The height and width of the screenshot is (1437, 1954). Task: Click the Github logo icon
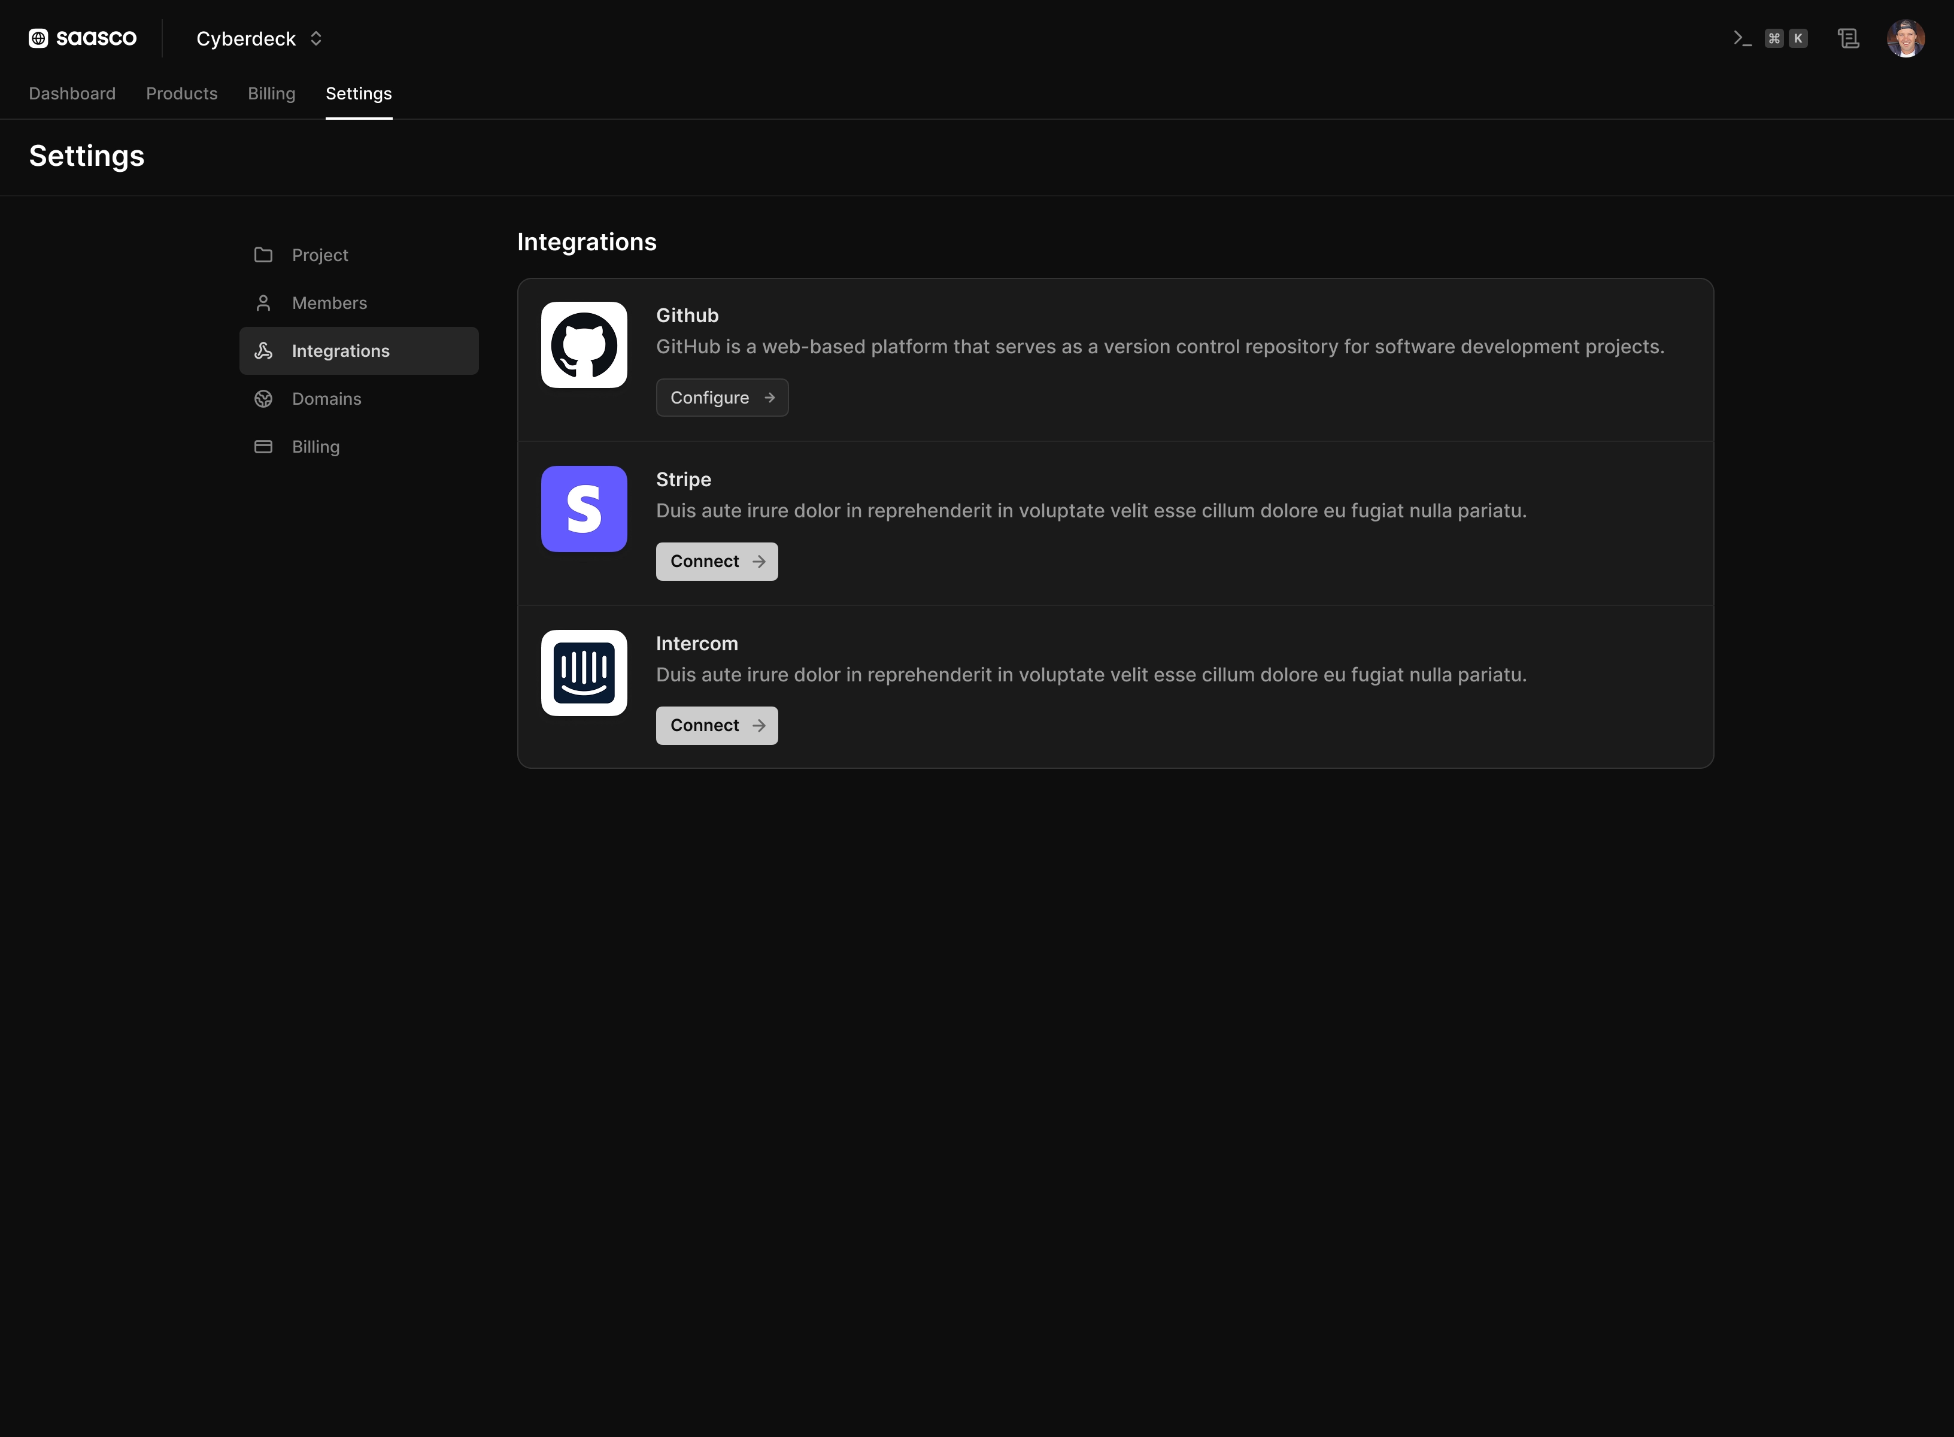pos(584,344)
